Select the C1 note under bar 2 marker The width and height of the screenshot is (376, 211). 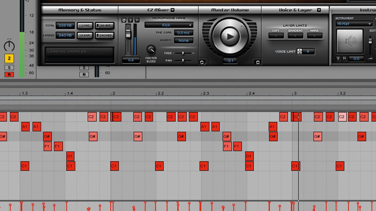point(114,166)
